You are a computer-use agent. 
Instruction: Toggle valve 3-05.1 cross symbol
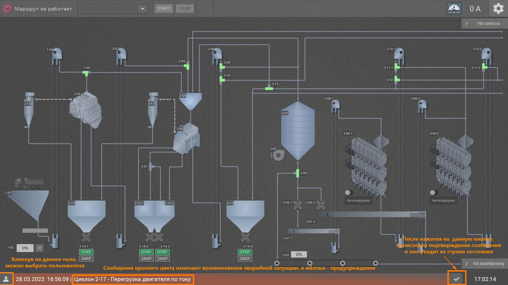[298, 205]
